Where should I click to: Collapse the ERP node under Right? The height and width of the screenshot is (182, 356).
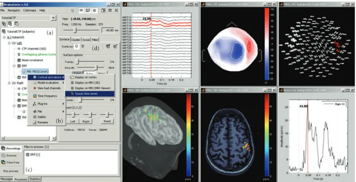pyautogui.click(x=14, y=106)
